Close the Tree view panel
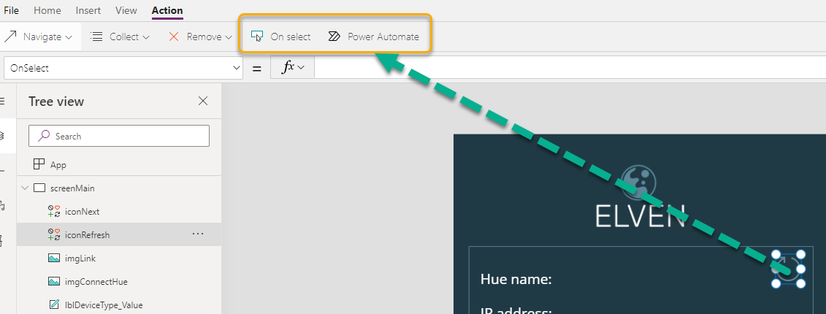826x314 pixels. coord(203,102)
